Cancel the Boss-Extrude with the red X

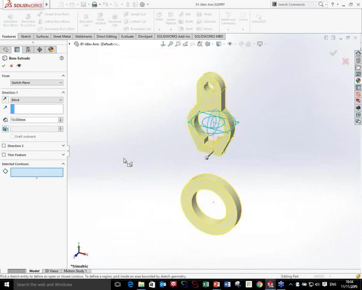coord(11,66)
